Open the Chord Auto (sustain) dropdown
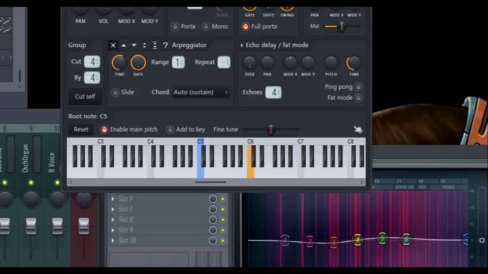 201,92
